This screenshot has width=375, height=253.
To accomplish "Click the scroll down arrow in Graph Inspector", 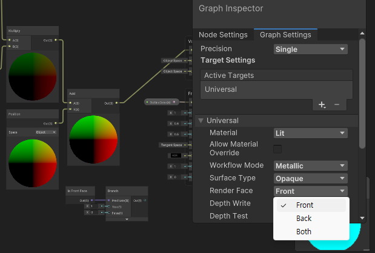I will (362, 218).
